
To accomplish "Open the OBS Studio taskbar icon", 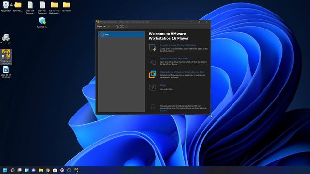I will click(x=69, y=170).
